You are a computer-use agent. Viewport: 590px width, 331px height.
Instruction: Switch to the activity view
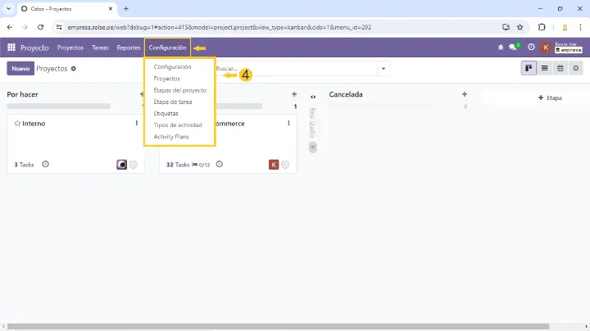[x=576, y=68]
